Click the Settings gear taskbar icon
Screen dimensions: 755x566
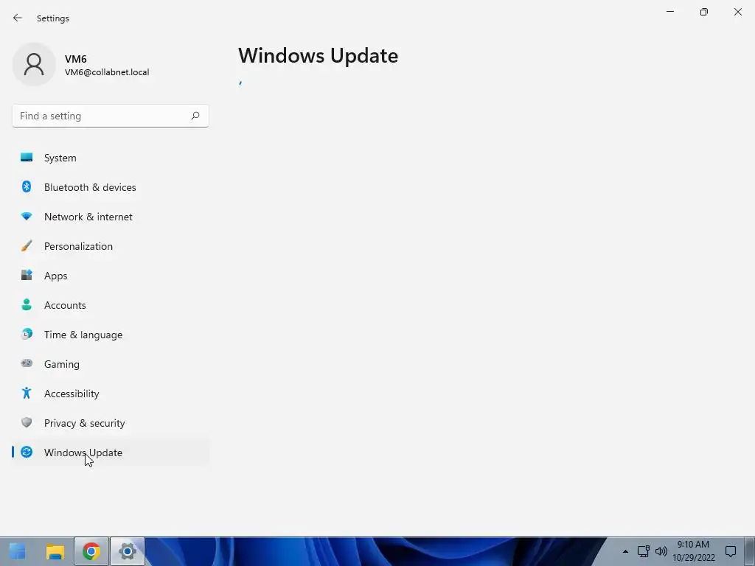point(127,551)
